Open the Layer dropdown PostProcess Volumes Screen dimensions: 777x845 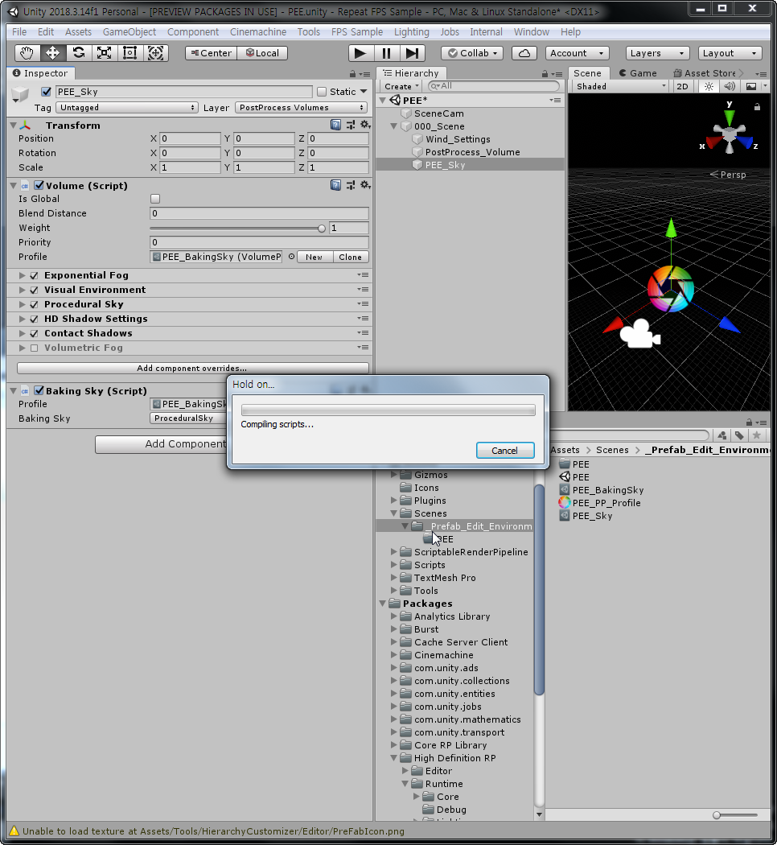click(301, 108)
